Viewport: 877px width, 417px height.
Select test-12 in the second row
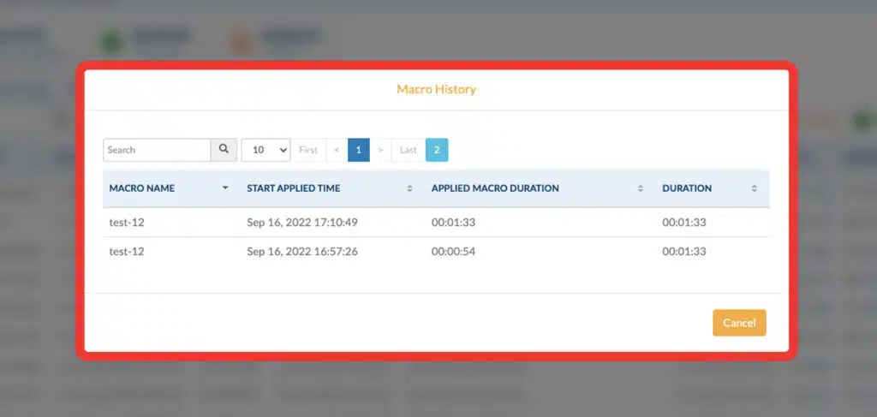coord(127,252)
